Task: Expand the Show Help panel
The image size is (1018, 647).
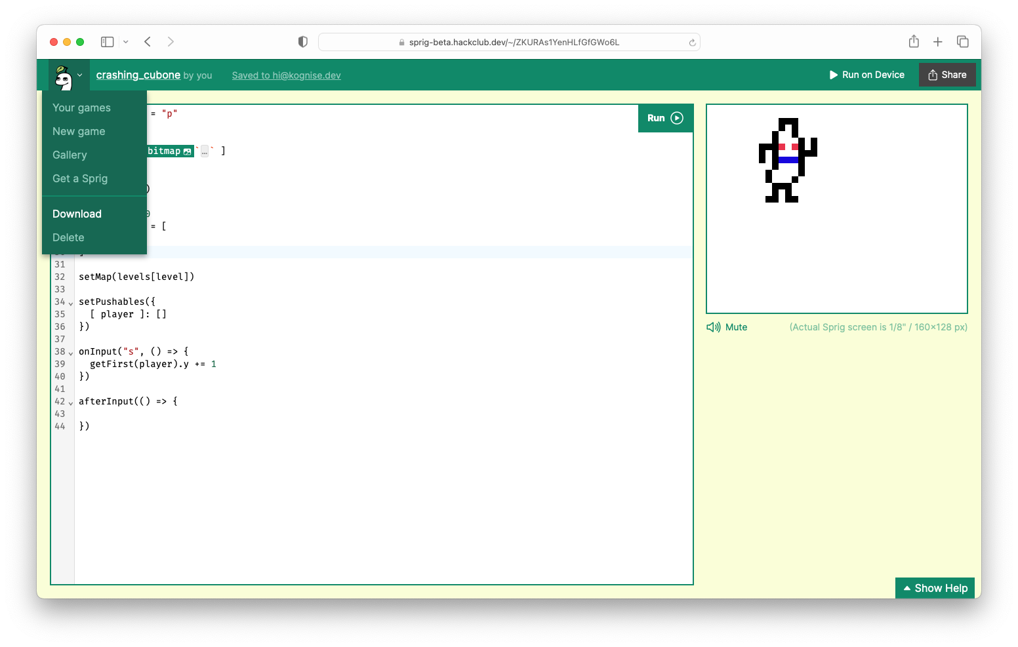Action: [935, 587]
